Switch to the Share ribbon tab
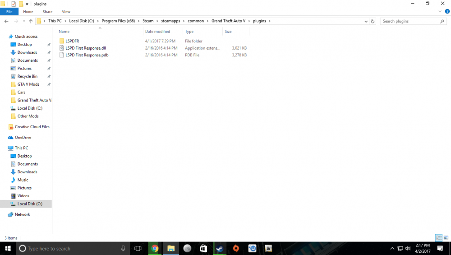 click(x=47, y=12)
